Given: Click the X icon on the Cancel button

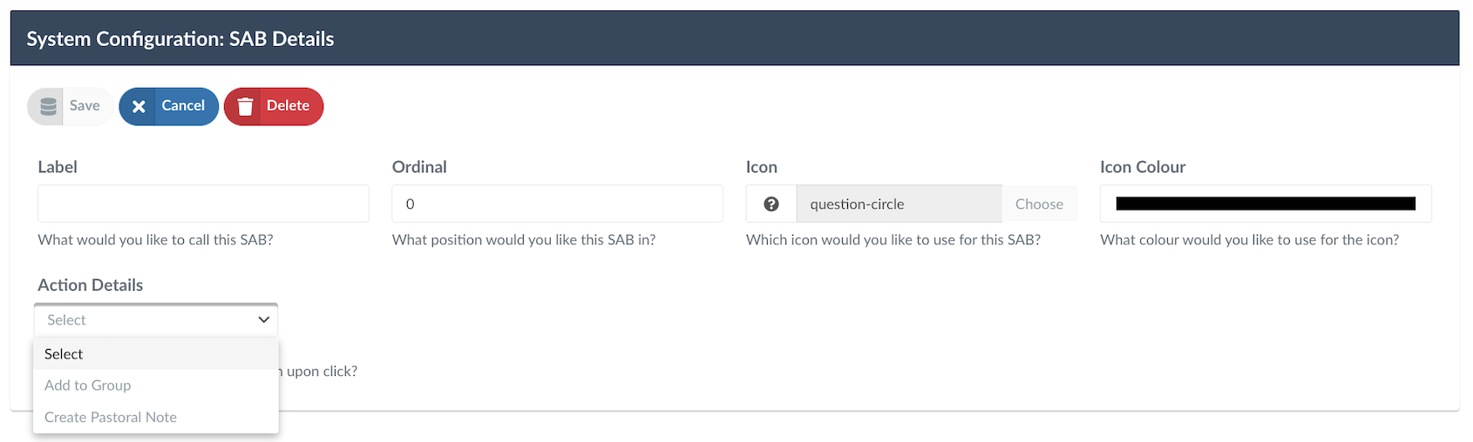Looking at the screenshot, I should (x=139, y=106).
